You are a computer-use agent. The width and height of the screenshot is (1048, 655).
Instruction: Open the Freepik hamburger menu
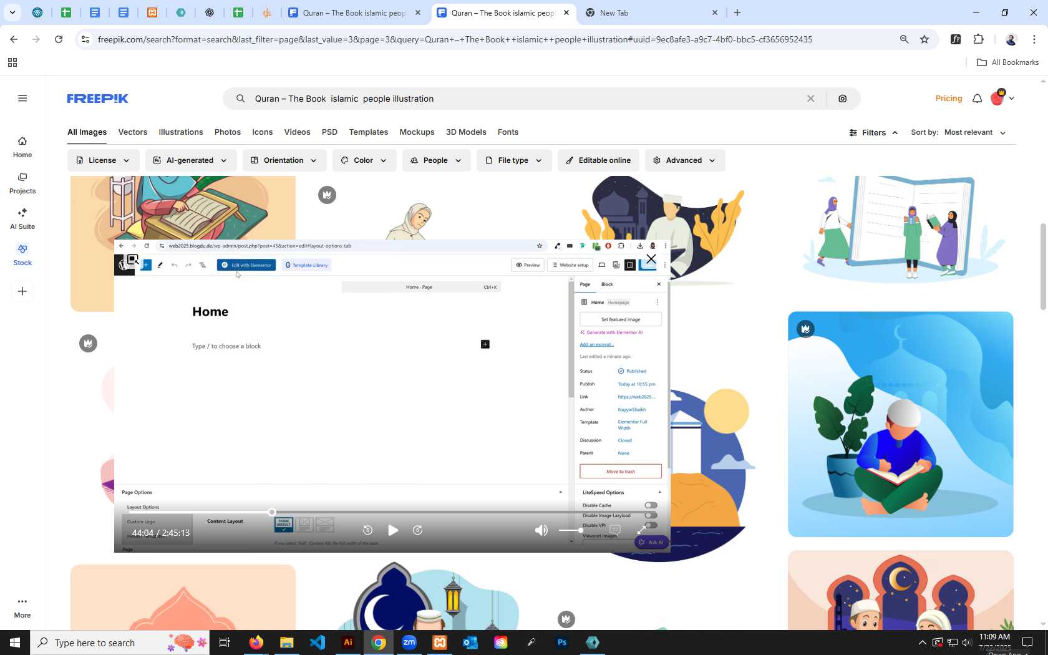[22, 98]
